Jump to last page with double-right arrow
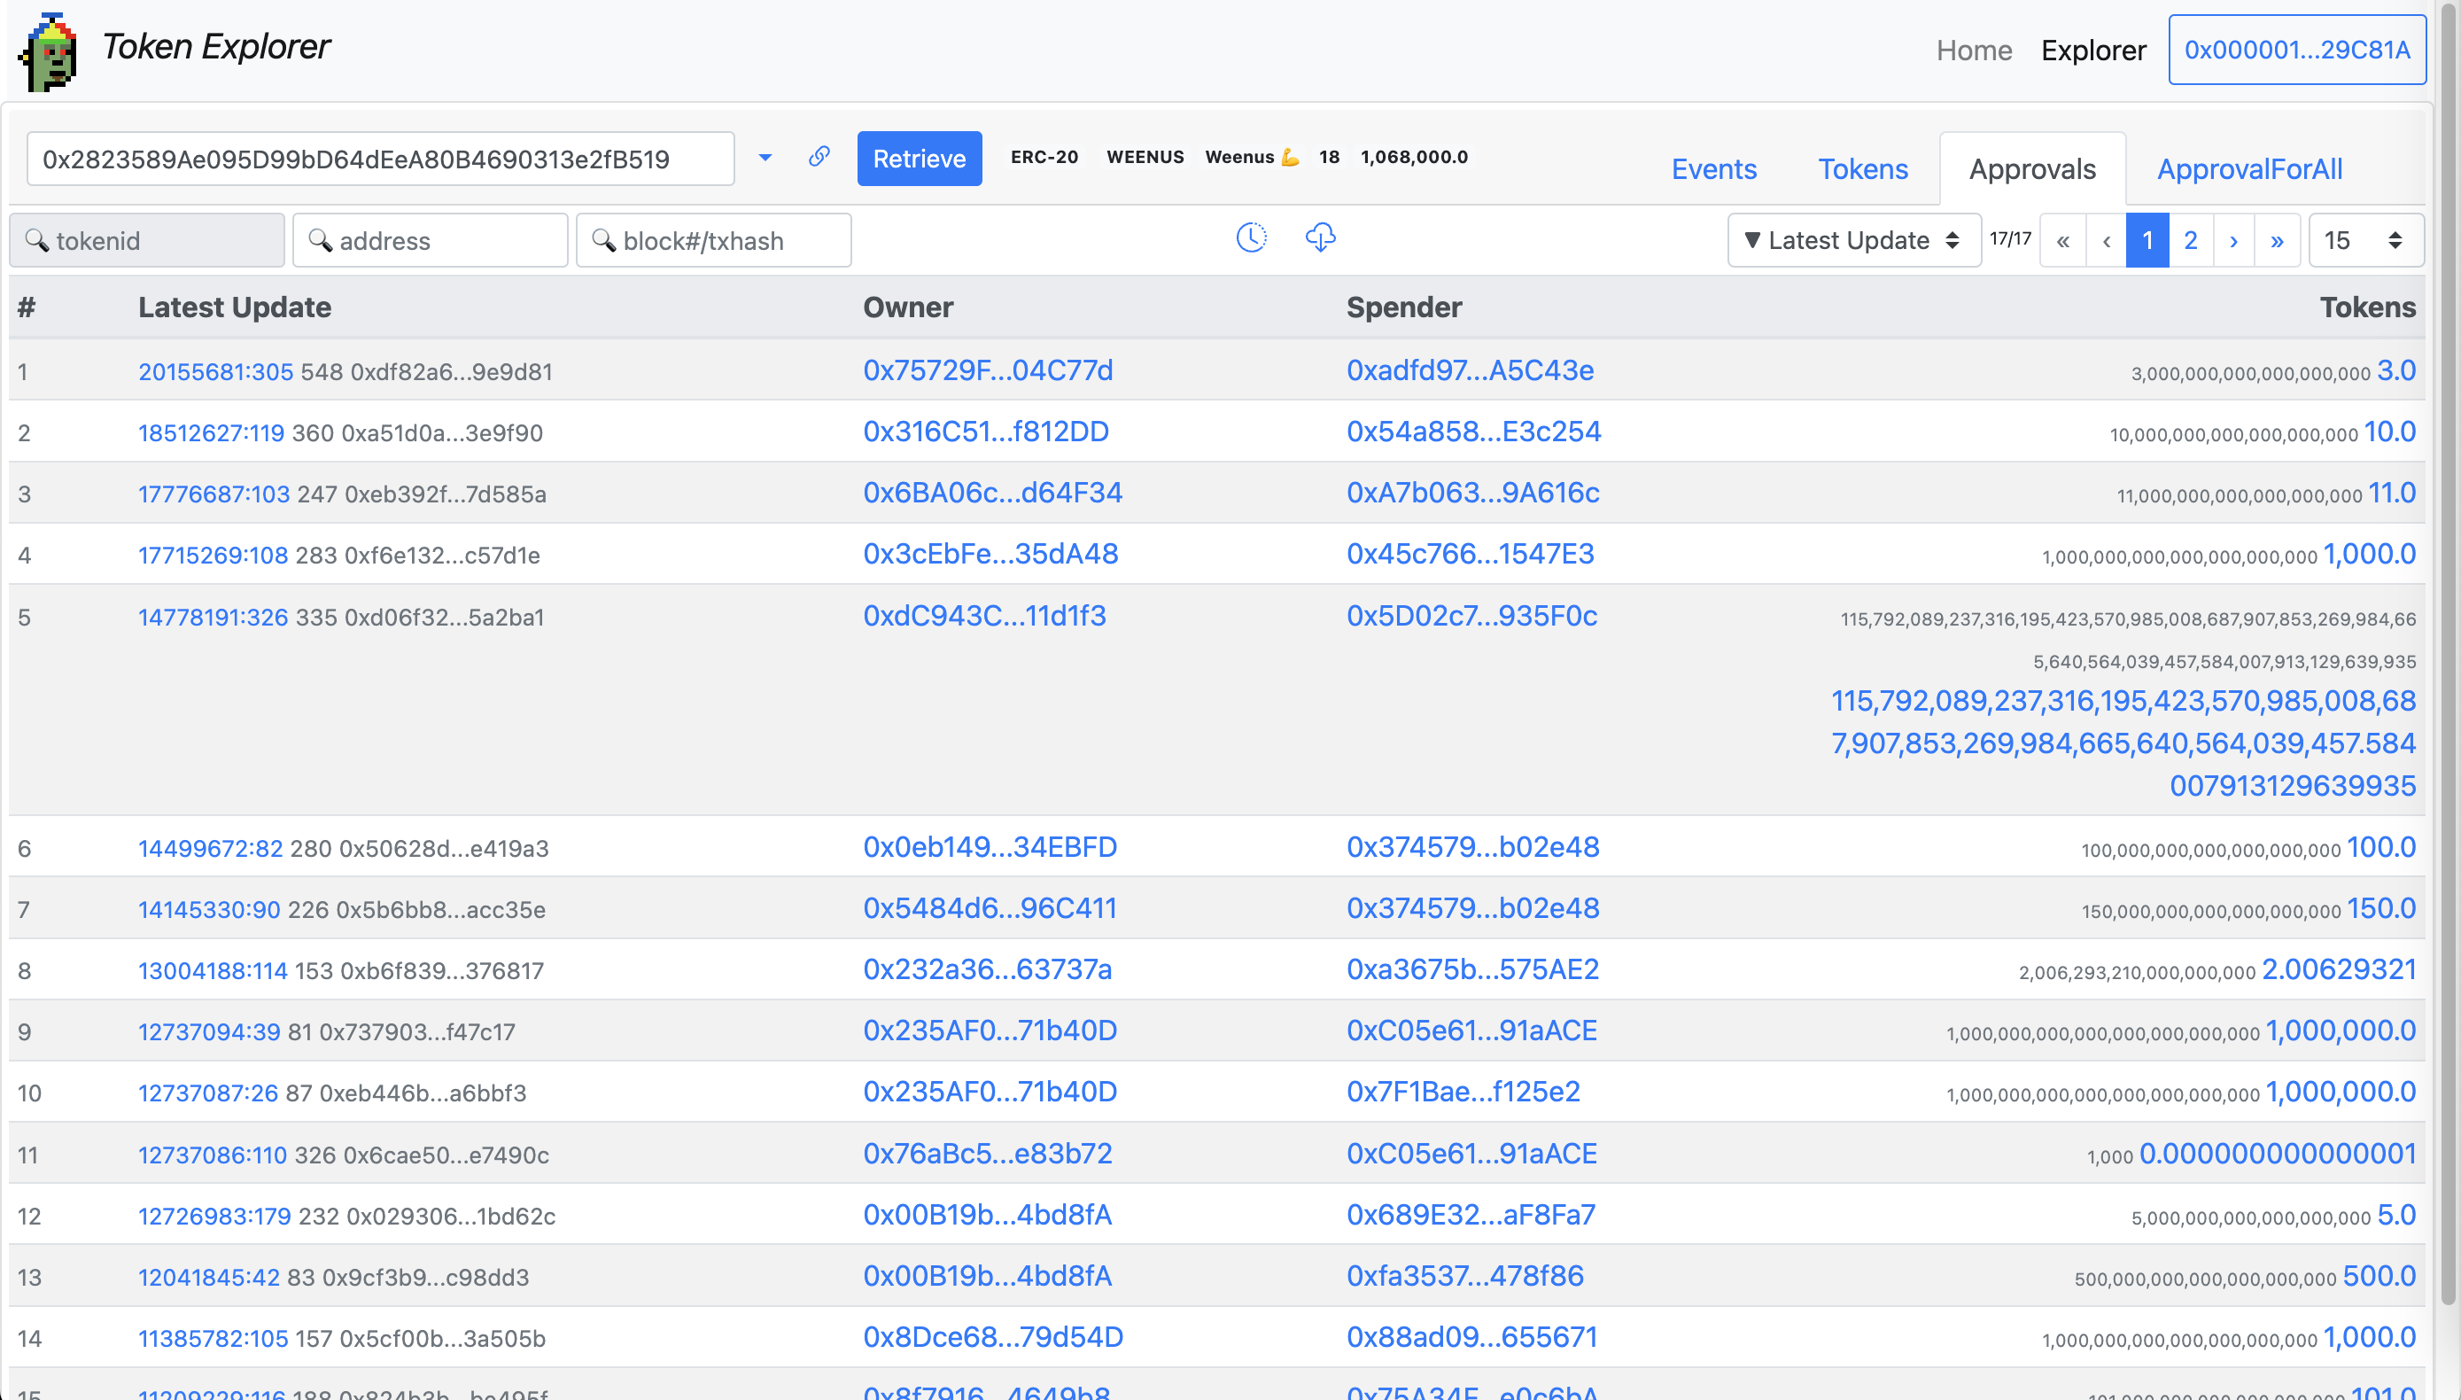Viewport: 2461px width, 1400px height. [x=2277, y=240]
